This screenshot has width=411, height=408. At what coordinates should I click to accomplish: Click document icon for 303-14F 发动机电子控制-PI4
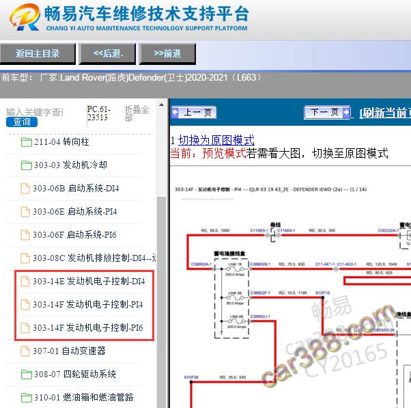[25, 305]
